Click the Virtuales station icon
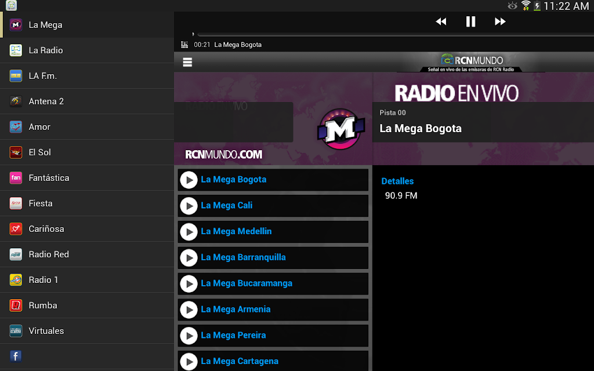Screen dimensions: 594x371 (16, 331)
